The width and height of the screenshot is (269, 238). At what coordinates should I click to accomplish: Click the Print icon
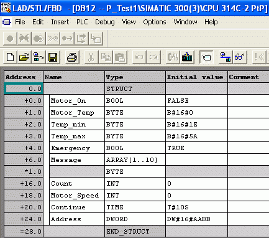[72, 57]
